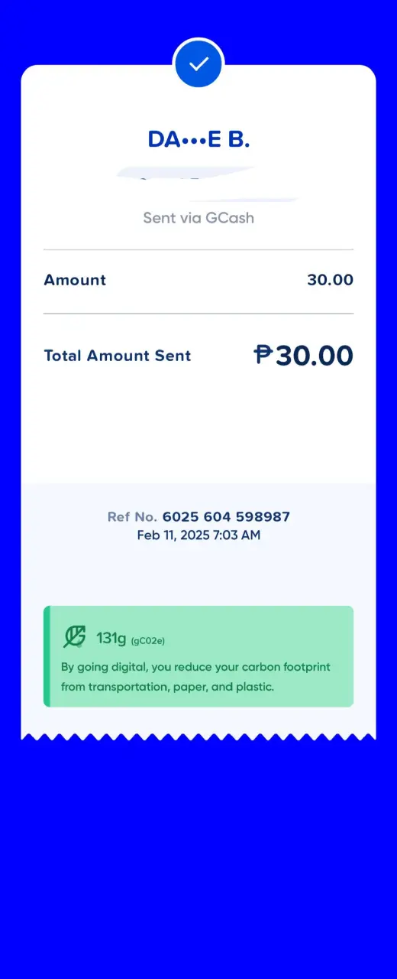Tap the Feb 11, 2025 7:03 AM timestamp
The height and width of the screenshot is (979, 397).
point(198,535)
